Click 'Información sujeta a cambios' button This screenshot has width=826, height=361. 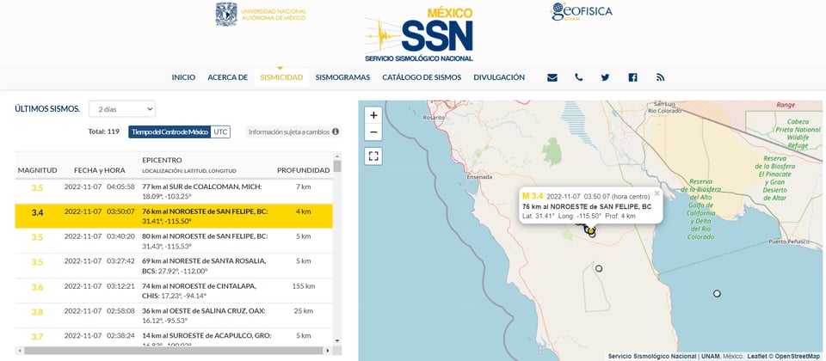(293, 132)
